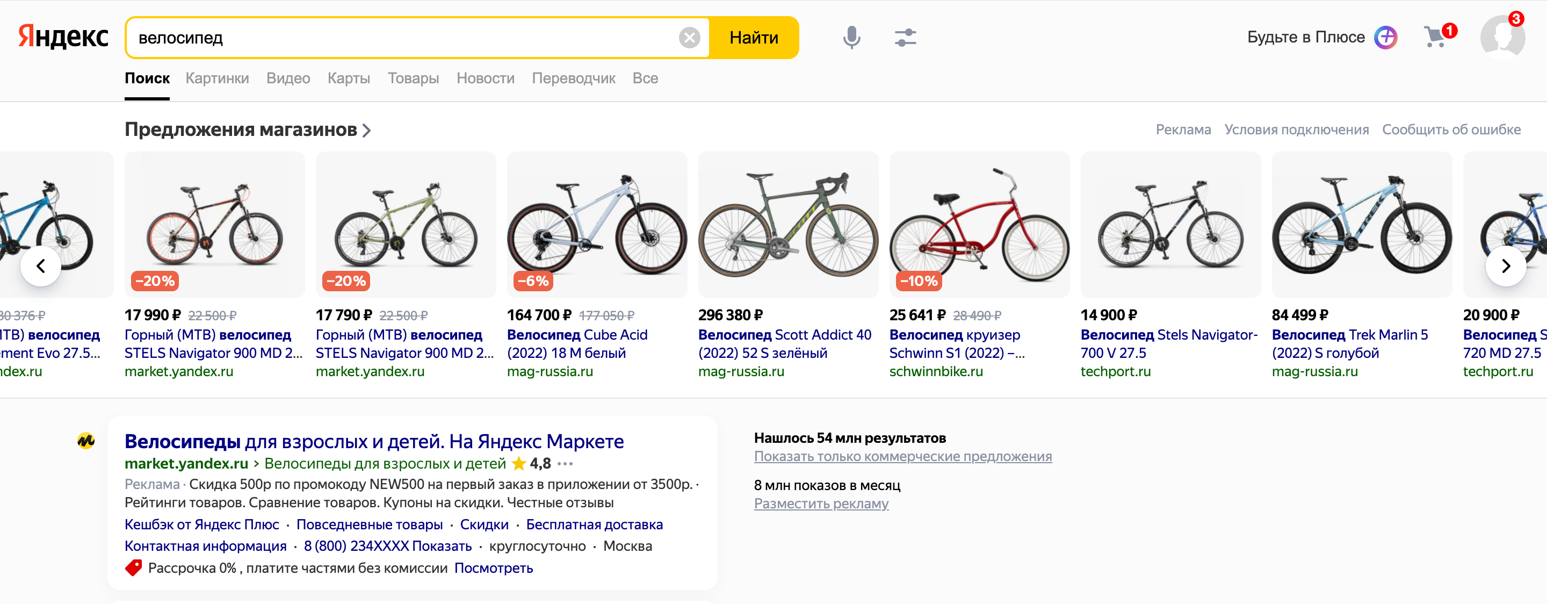Screen dimensions: 1547x604
Task: Switch to the Товары tab
Action: [413, 78]
